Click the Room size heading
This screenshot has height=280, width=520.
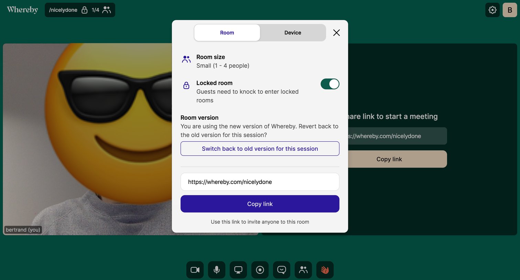(210, 57)
